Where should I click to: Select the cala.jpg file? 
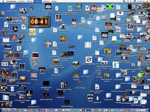click(x=34, y=64)
